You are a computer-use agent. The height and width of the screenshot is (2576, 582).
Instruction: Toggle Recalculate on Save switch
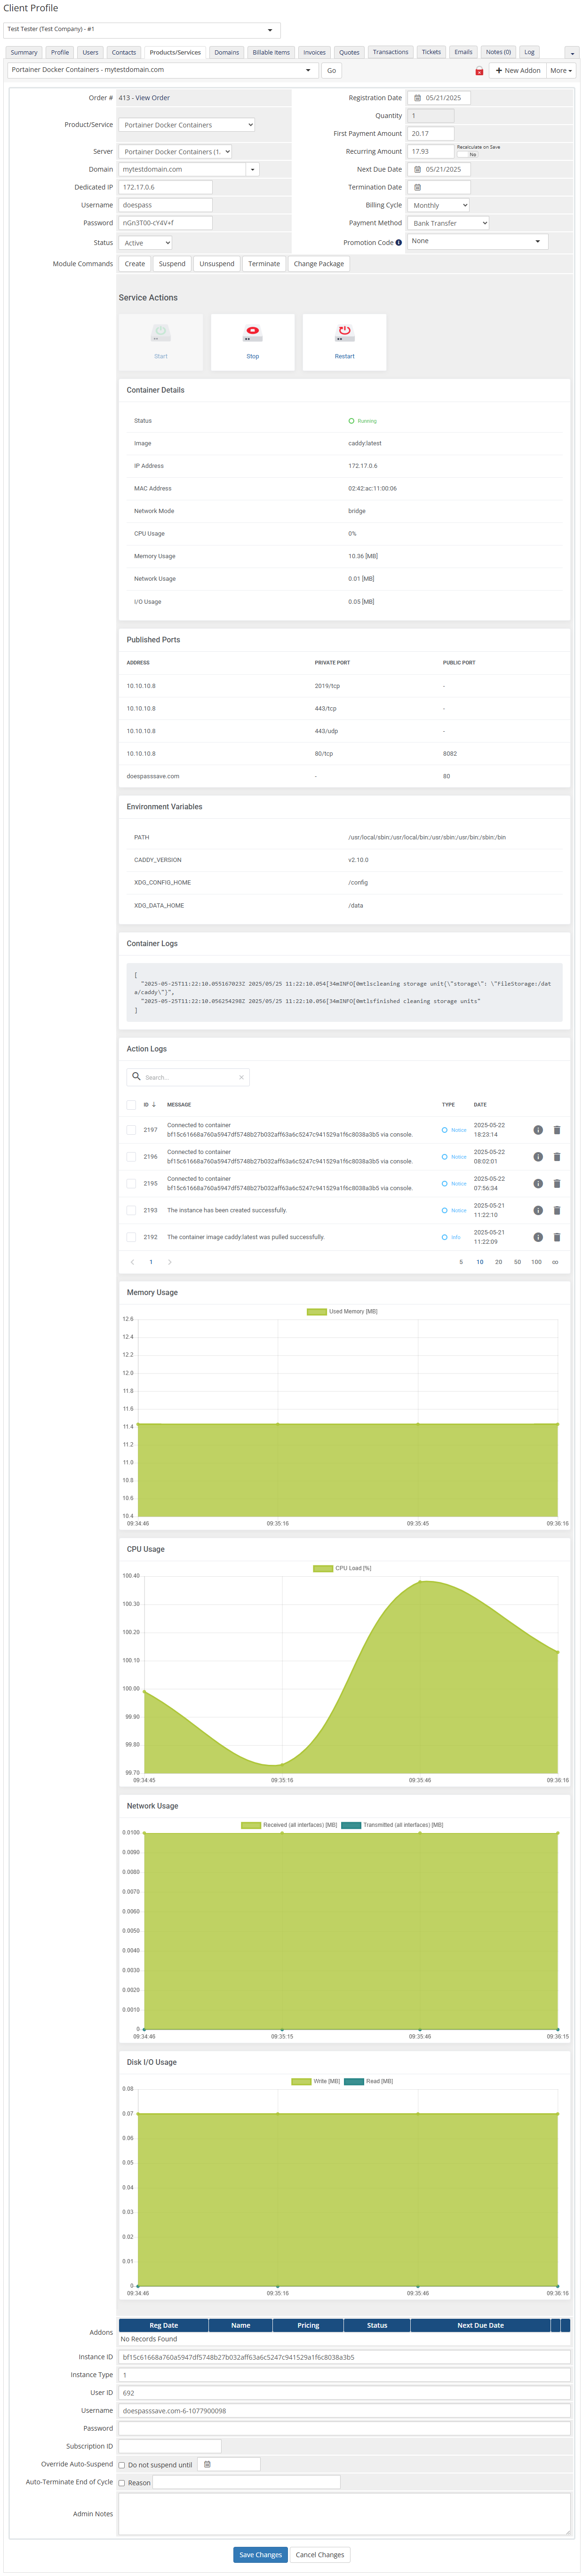(x=468, y=154)
